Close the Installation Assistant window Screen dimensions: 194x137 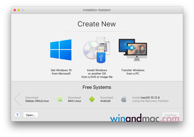14,10
